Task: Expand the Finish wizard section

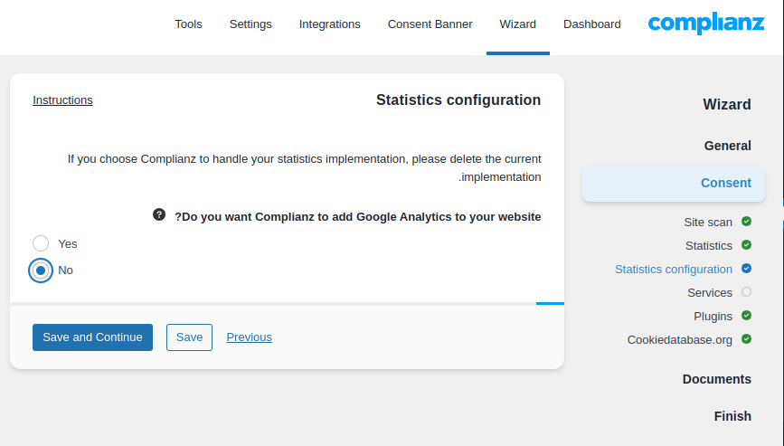Action: (732, 416)
